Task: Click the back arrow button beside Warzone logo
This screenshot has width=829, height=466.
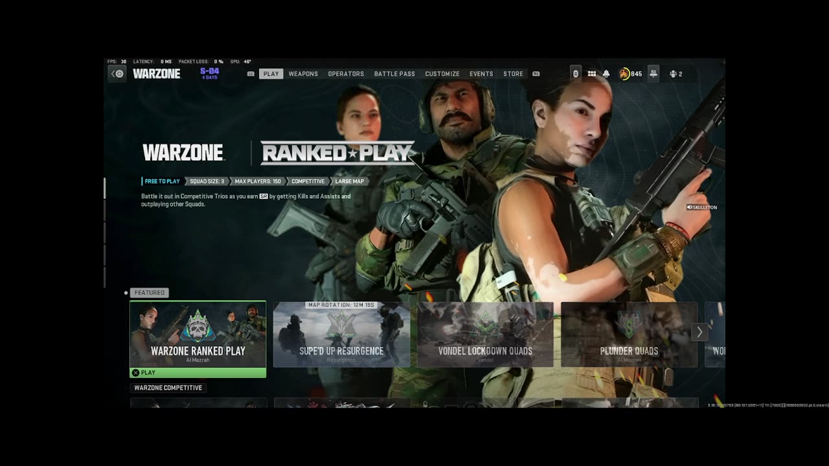Action: [x=117, y=74]
